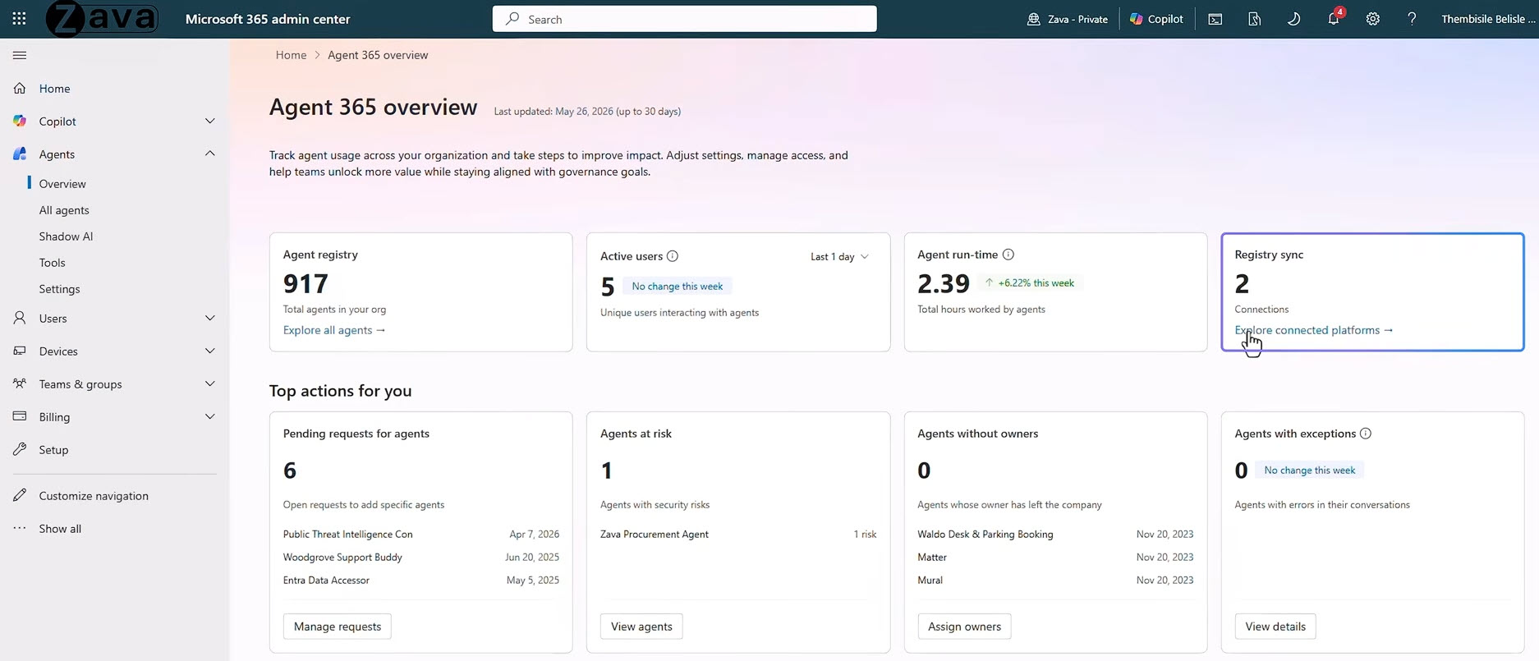Expand the Users sidebar chevron
The width and height of the screenshot is (1539, 661).
[210, 318]
